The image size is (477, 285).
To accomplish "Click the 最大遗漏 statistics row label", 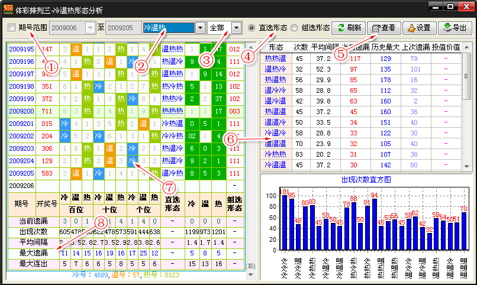I will pyautogui.click(x=34, y=253).
